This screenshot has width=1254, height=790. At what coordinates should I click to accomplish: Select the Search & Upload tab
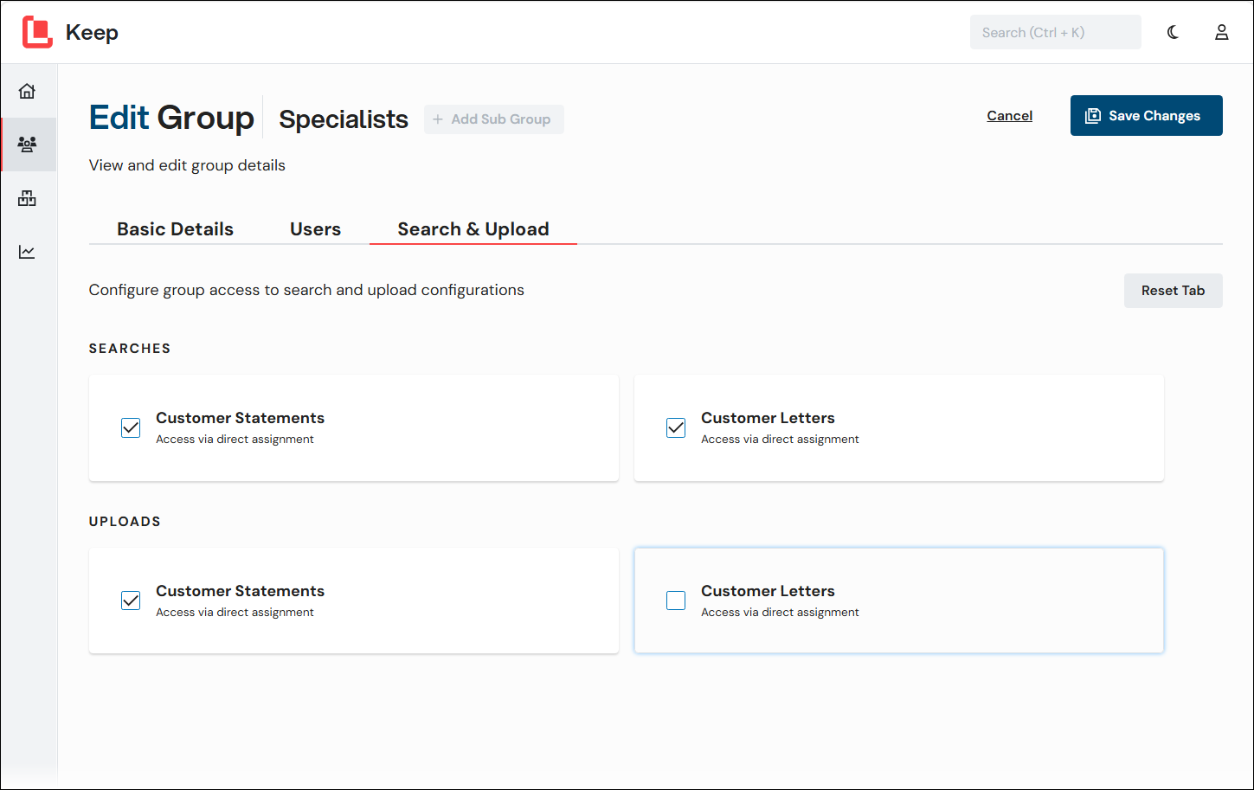click(x=473, y=229)
